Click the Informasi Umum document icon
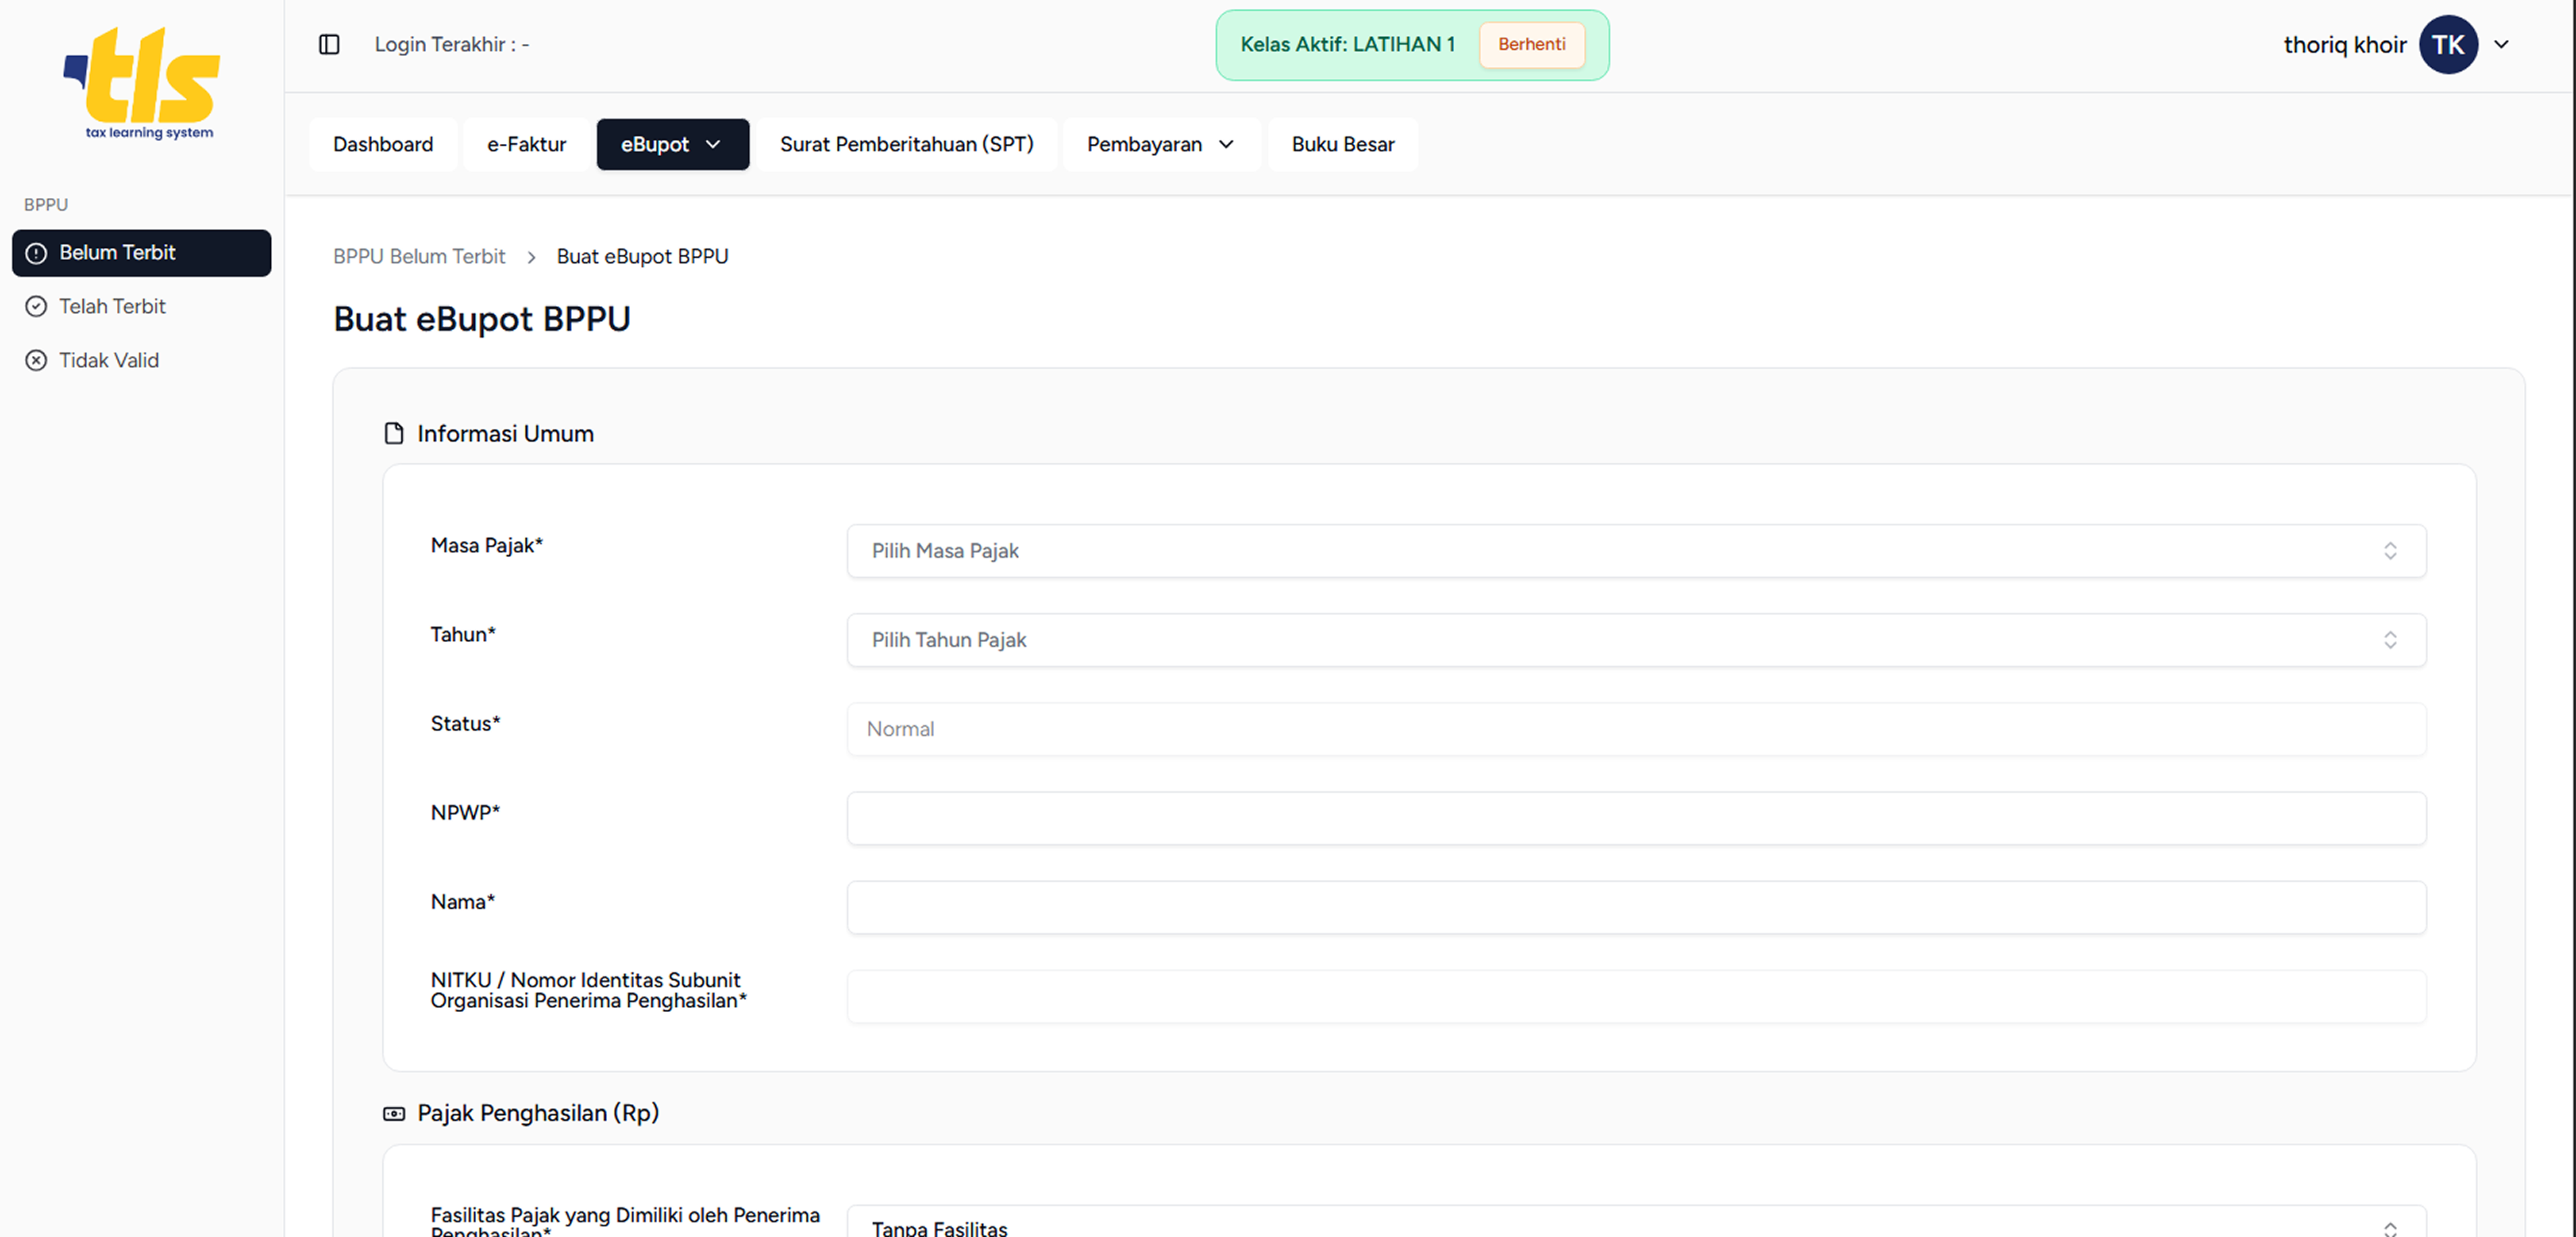 (394, 433)
